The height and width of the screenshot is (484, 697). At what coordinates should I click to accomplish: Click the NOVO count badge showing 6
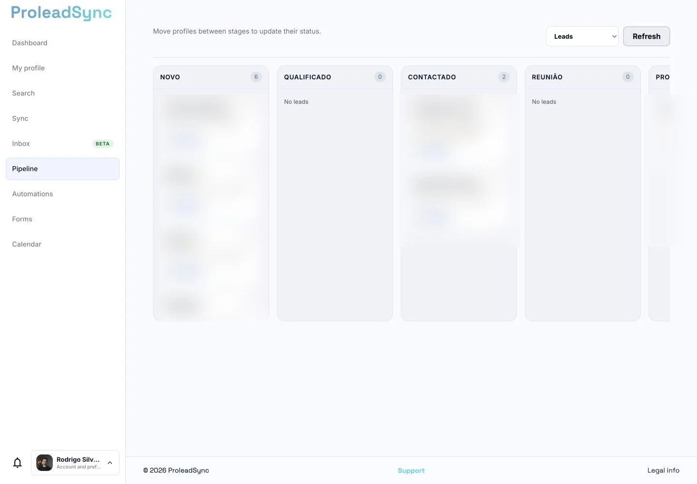[256, 77]
